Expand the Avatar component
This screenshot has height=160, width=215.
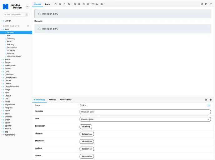(7, 59)
